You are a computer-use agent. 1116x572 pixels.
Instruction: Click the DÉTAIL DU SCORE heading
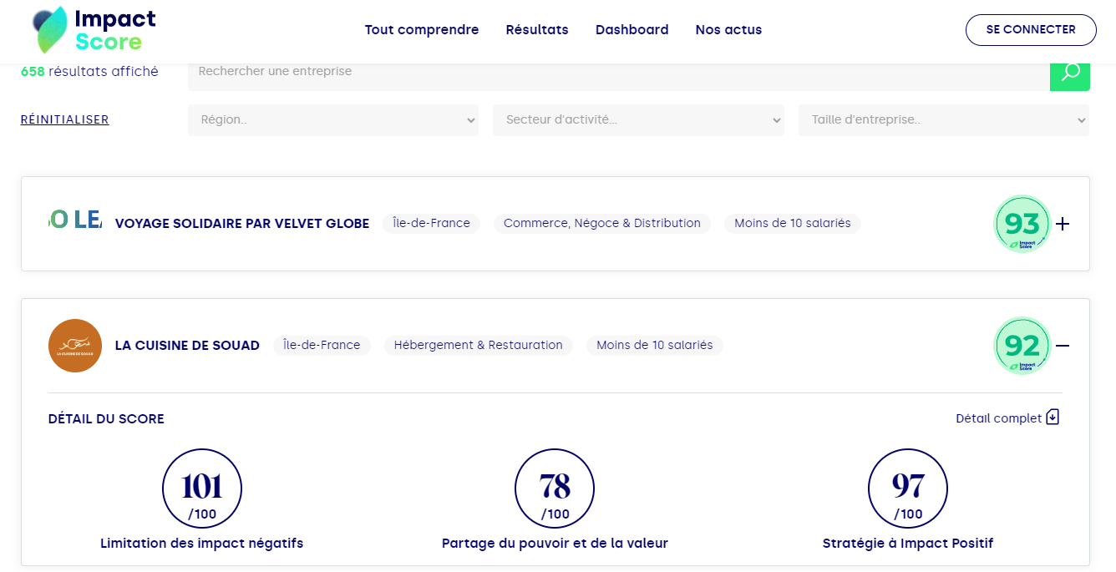coord(106,419)
